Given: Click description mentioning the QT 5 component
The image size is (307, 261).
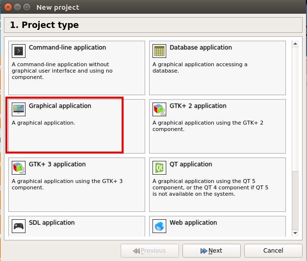Looking at the screenshot, I should coord(210,187).
